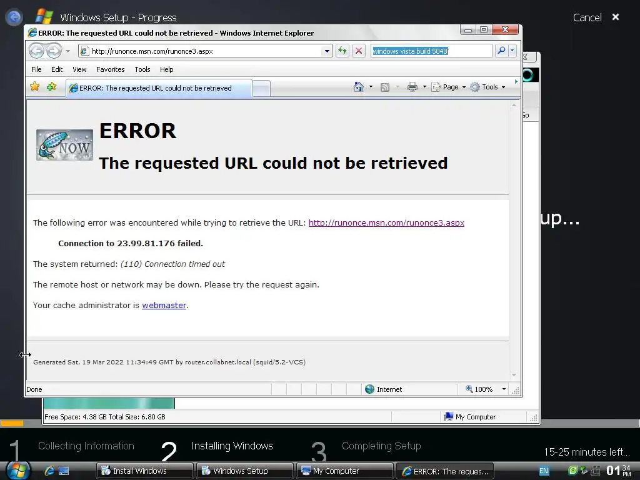The height and width of the screenshot is (480, 640).
Task: Click 'Free Space: 4.38 GB Total Size: 6.80 GB'
Action: click(x=105, y=417)
